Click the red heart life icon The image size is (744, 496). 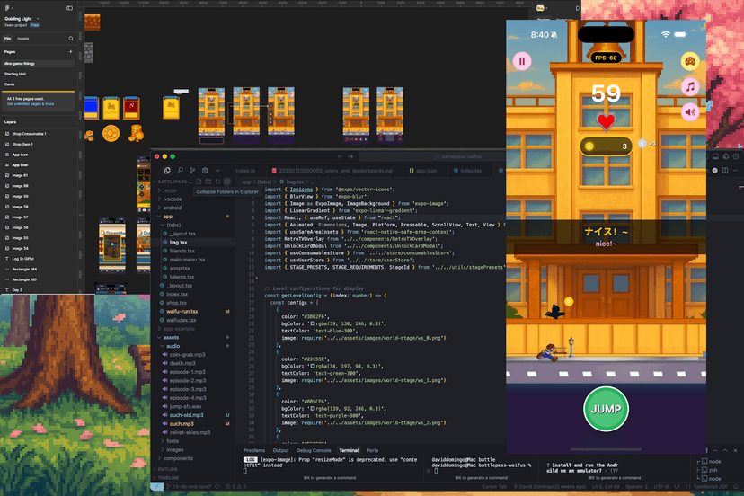(x=606, y=121)
